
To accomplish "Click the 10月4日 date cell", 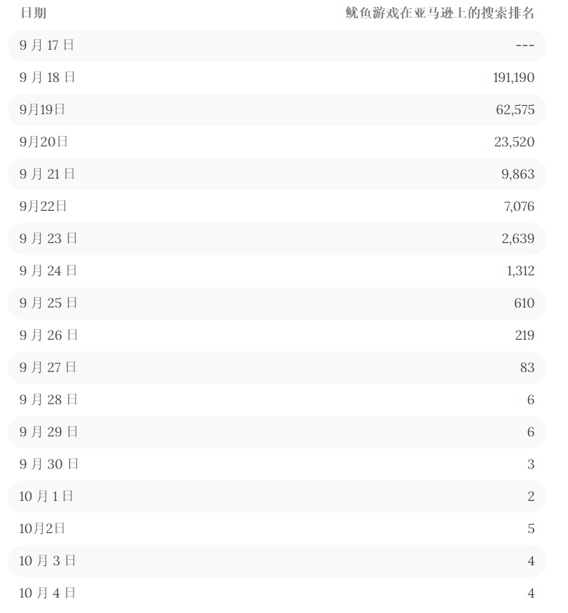I will pyautogui.click(x=48, y=593).
